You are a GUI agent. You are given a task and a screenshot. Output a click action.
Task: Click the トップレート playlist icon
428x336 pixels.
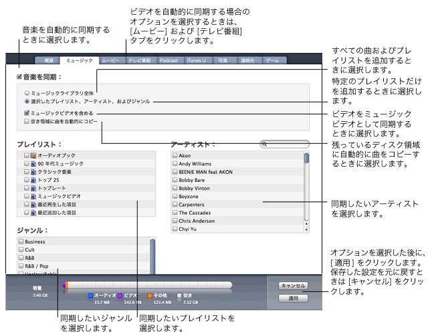33,188
